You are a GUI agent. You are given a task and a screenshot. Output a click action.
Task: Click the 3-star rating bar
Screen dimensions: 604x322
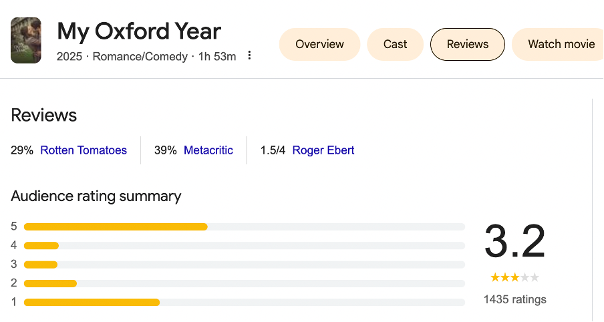[244, 265]
